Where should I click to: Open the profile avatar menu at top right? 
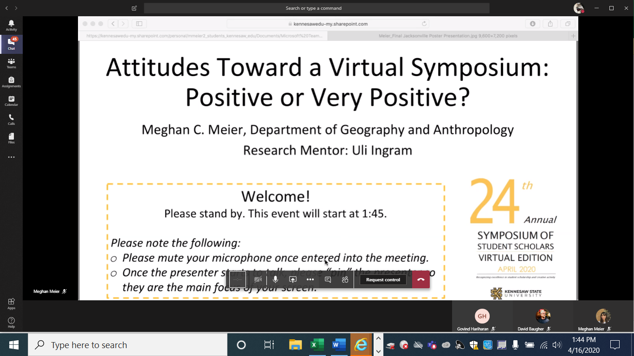click(x=578, y=8)
